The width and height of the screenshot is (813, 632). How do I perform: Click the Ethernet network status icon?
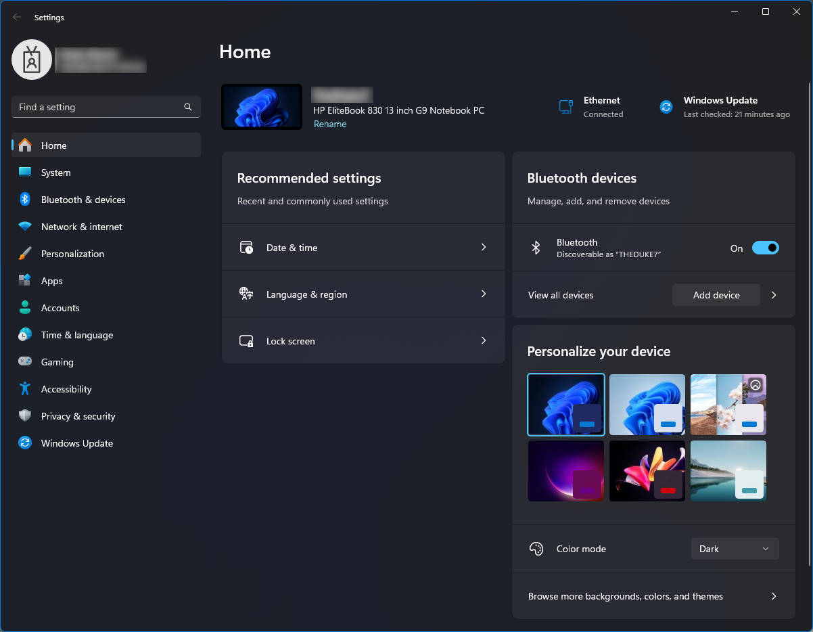point(566,107)
